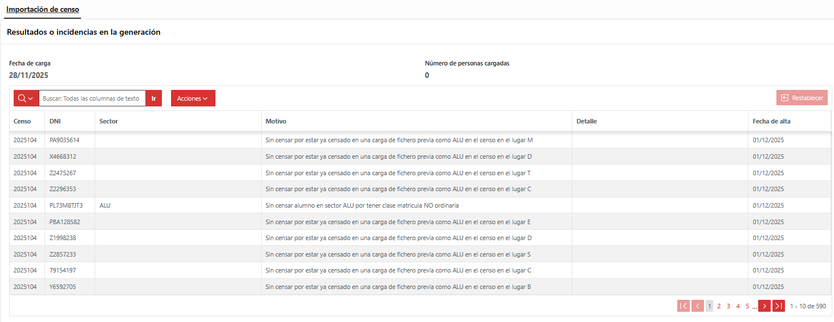Go to the first page arrow
The width and height of the screenshot is (834, 322).
click(x=683, y=306)
